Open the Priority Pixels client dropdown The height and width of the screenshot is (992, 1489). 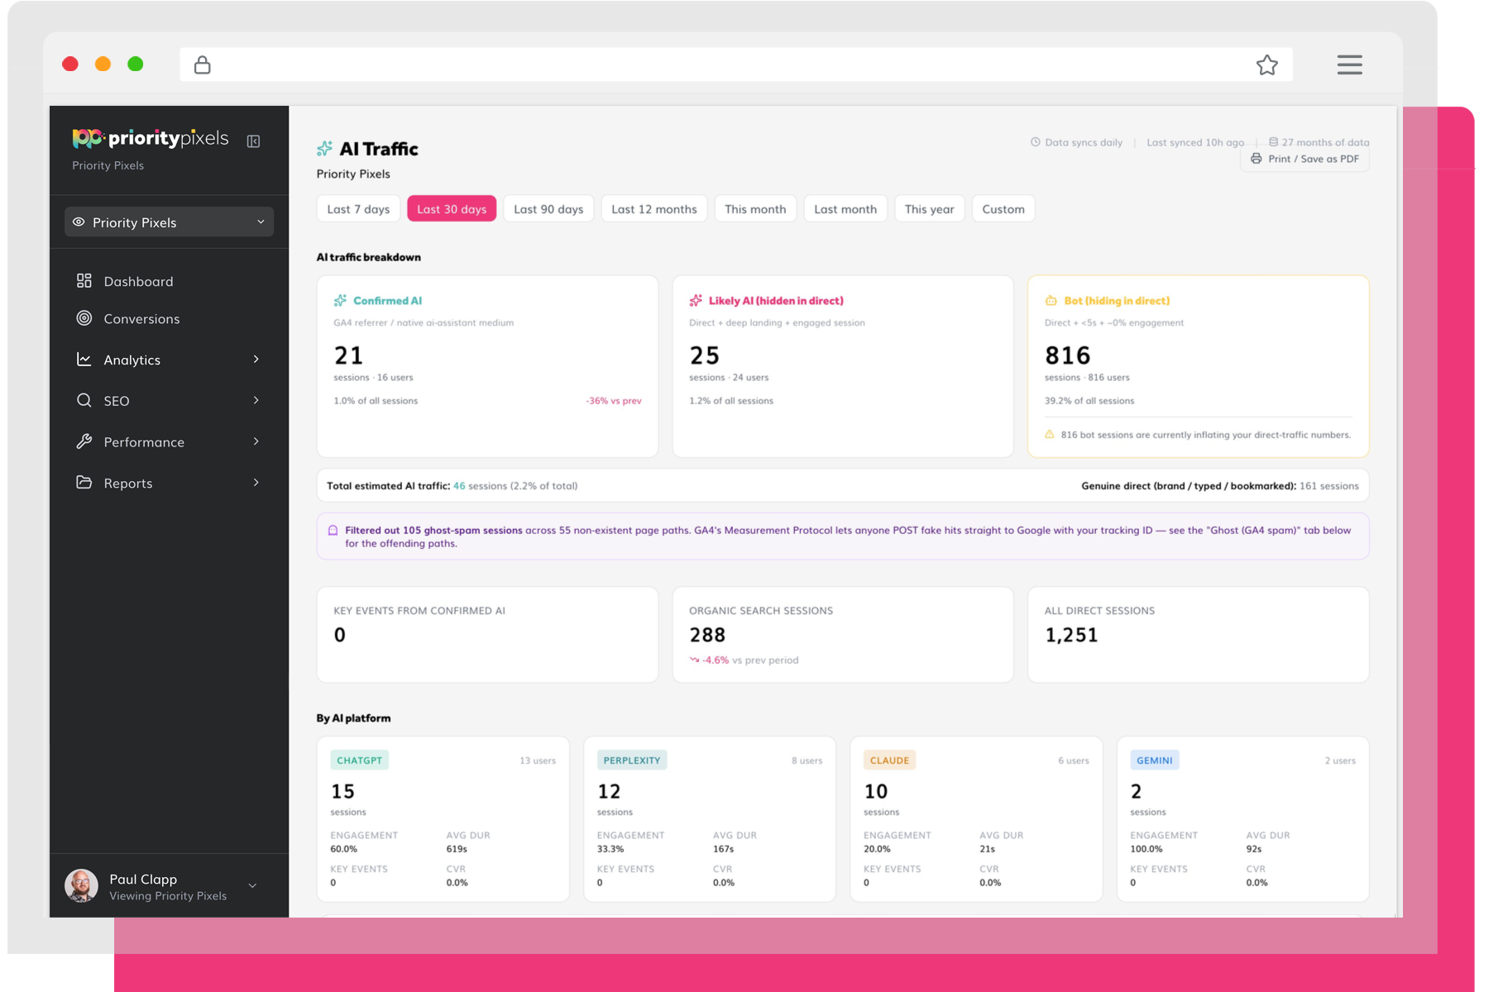point(169,222)
